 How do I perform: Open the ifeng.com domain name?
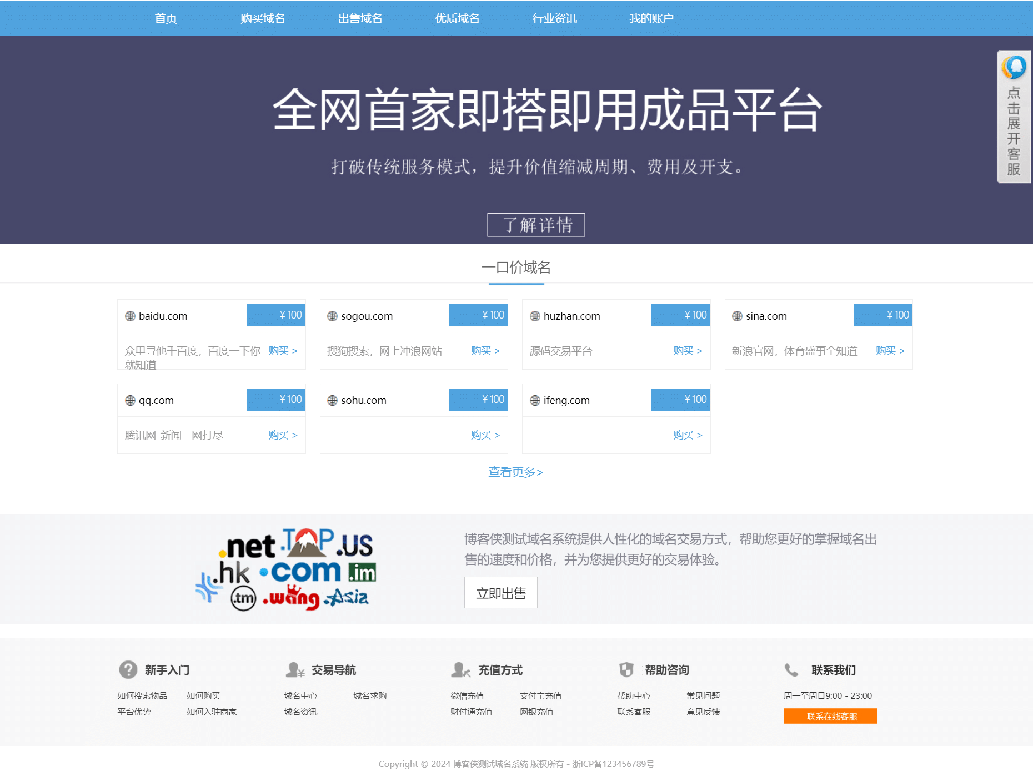tap(566, 400)
